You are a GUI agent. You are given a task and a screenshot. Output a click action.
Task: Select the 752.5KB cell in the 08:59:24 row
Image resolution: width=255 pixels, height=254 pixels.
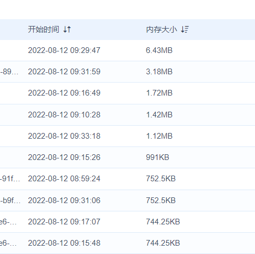point(161,179)
